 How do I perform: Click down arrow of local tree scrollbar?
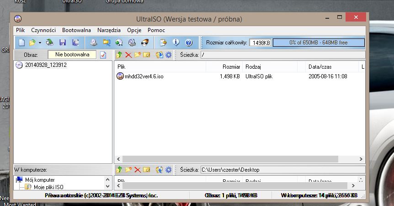[x=107, y=186]
